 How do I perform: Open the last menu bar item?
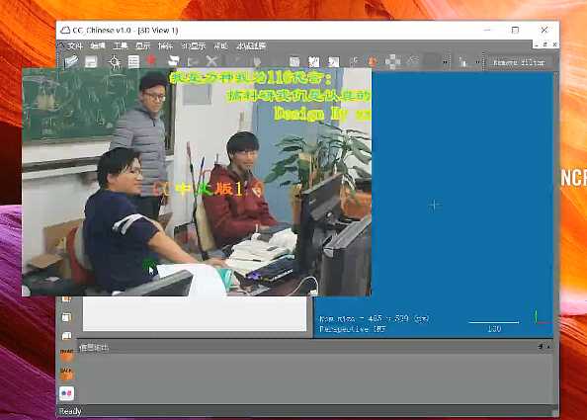pyautogui.click(x=251, y=46)
